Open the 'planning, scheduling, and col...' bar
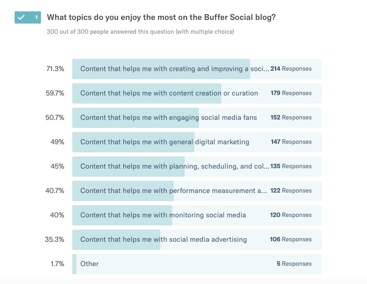367x284 pixels. (197, 166)
